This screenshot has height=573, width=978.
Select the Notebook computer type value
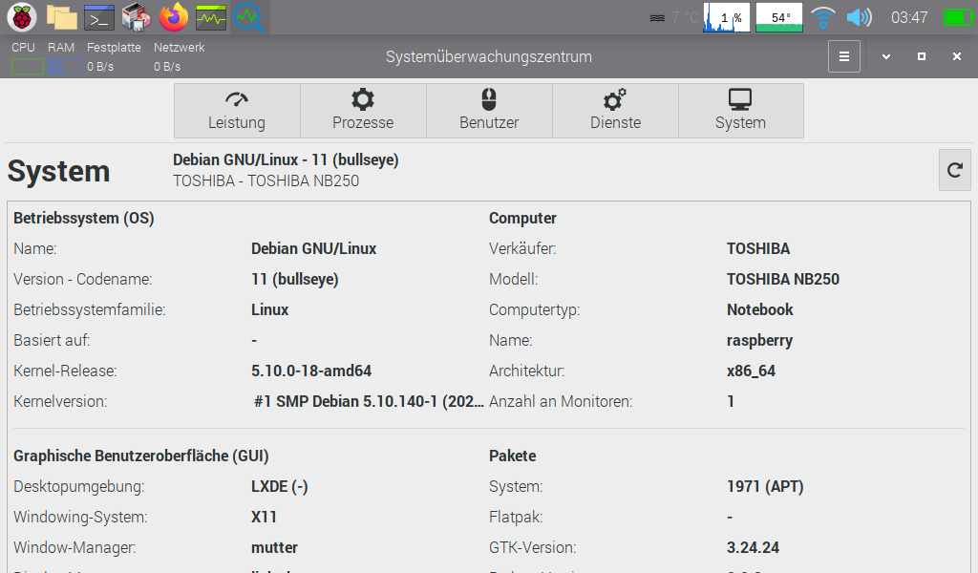coord(759,309)
